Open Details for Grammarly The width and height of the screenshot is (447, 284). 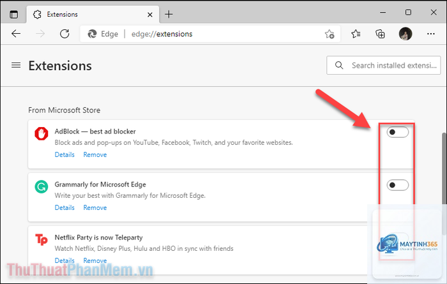64,207
